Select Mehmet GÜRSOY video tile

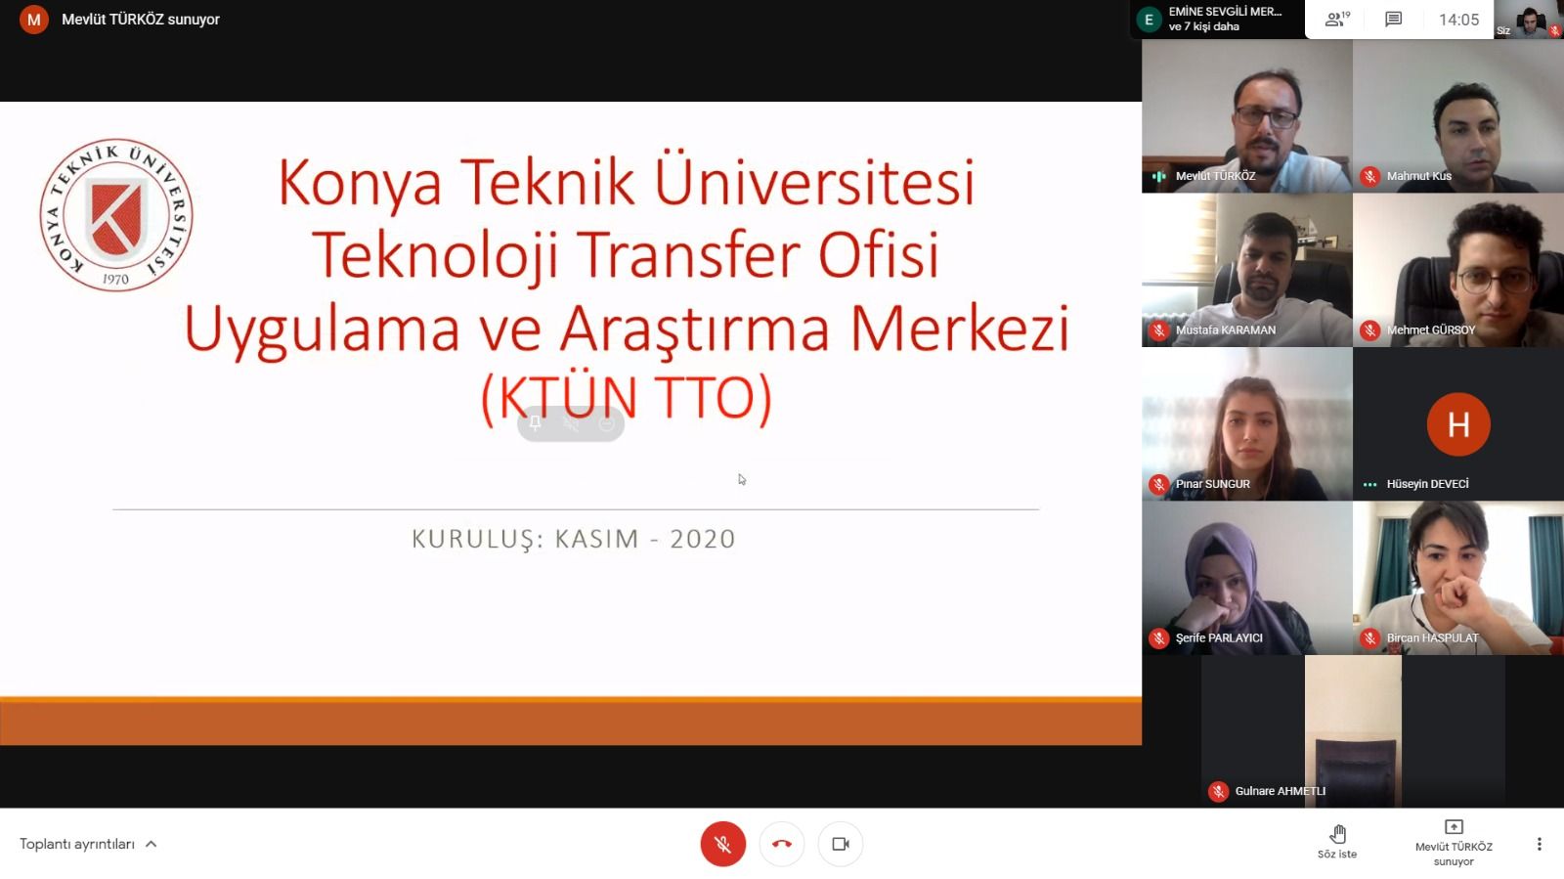coord(1458,270)
